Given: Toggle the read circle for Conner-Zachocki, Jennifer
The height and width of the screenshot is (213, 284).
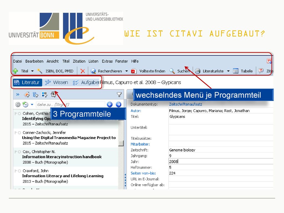Looking at the screenshot, I should (19, 133).
